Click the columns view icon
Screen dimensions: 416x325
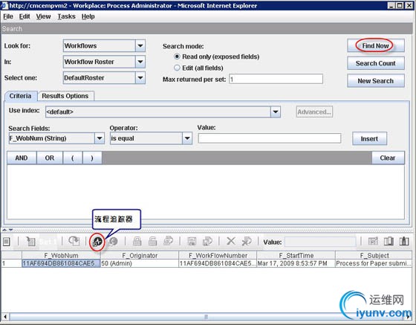click(x=389, y=241)
